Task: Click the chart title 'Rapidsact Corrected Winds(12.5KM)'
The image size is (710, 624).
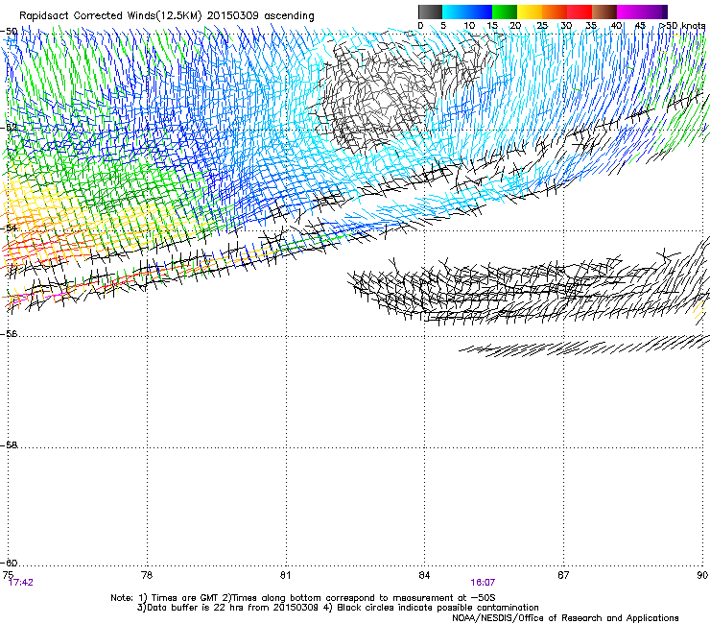Action: point(110,16)
